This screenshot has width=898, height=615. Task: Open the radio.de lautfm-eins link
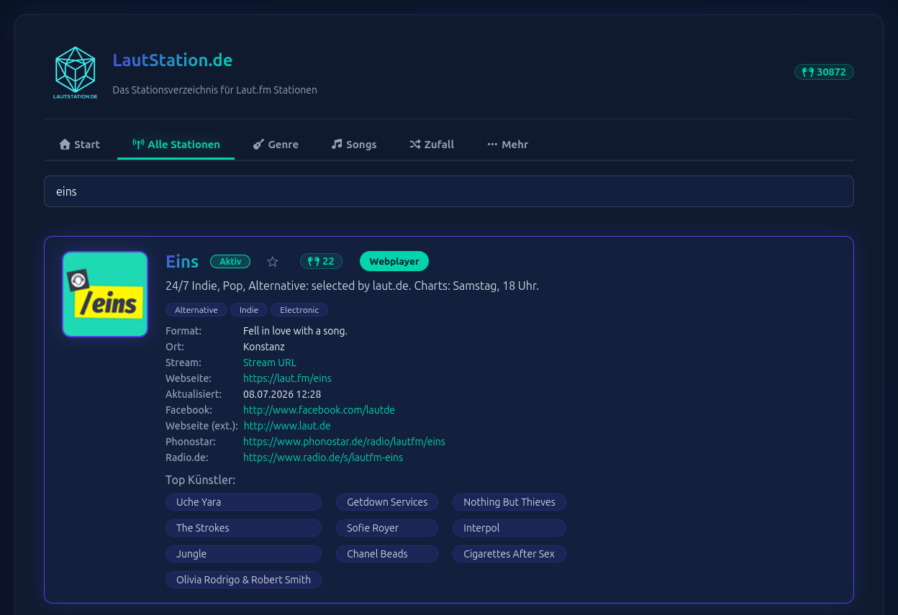click(x=323, y=457)
